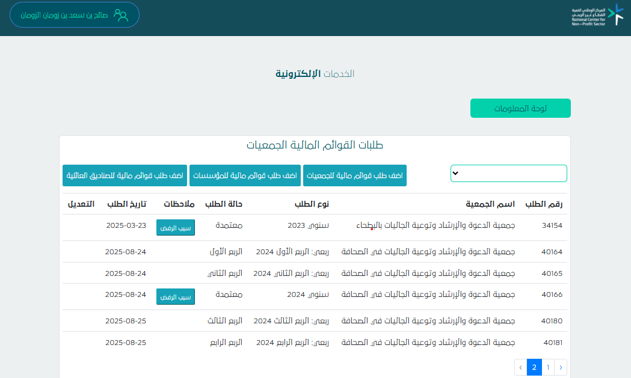Click اضف طلب قوائم مالية للجمعيات button
This screenshot has width=631, height=378.
click(x=354, y=175)
